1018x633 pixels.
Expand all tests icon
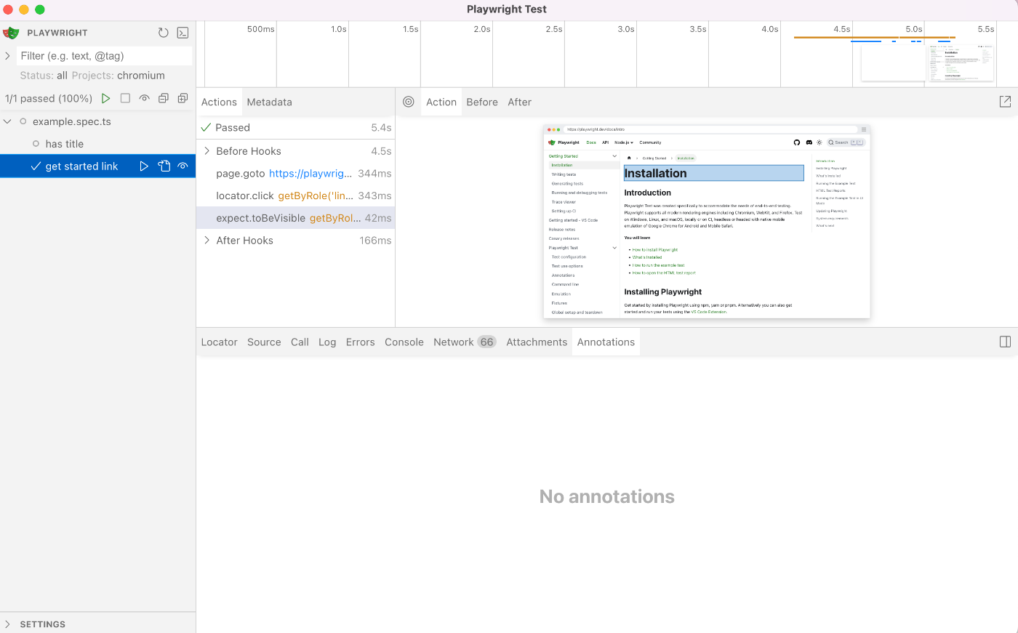coord(183,98)
